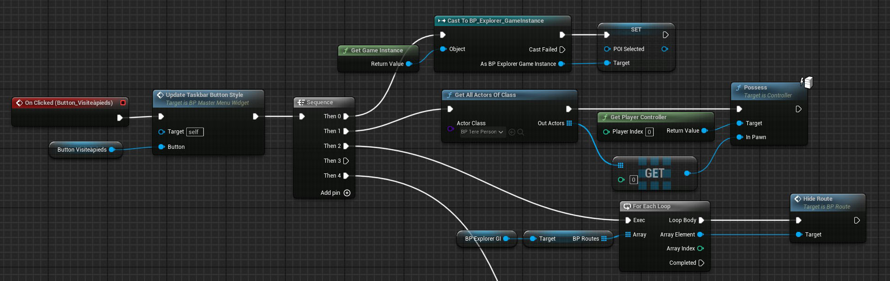Select the Hide Route node header
The height and width of the screenshot is (281, 890).
[818, 199]
